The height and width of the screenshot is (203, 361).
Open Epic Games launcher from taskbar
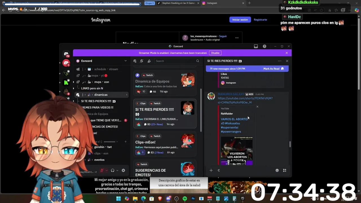243,198
